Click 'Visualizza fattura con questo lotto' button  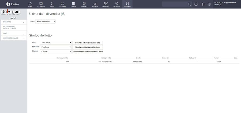coord(88,43)
